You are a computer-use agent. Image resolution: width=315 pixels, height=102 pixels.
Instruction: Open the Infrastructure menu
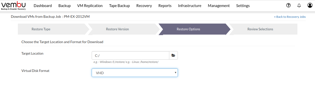point(190,6)
